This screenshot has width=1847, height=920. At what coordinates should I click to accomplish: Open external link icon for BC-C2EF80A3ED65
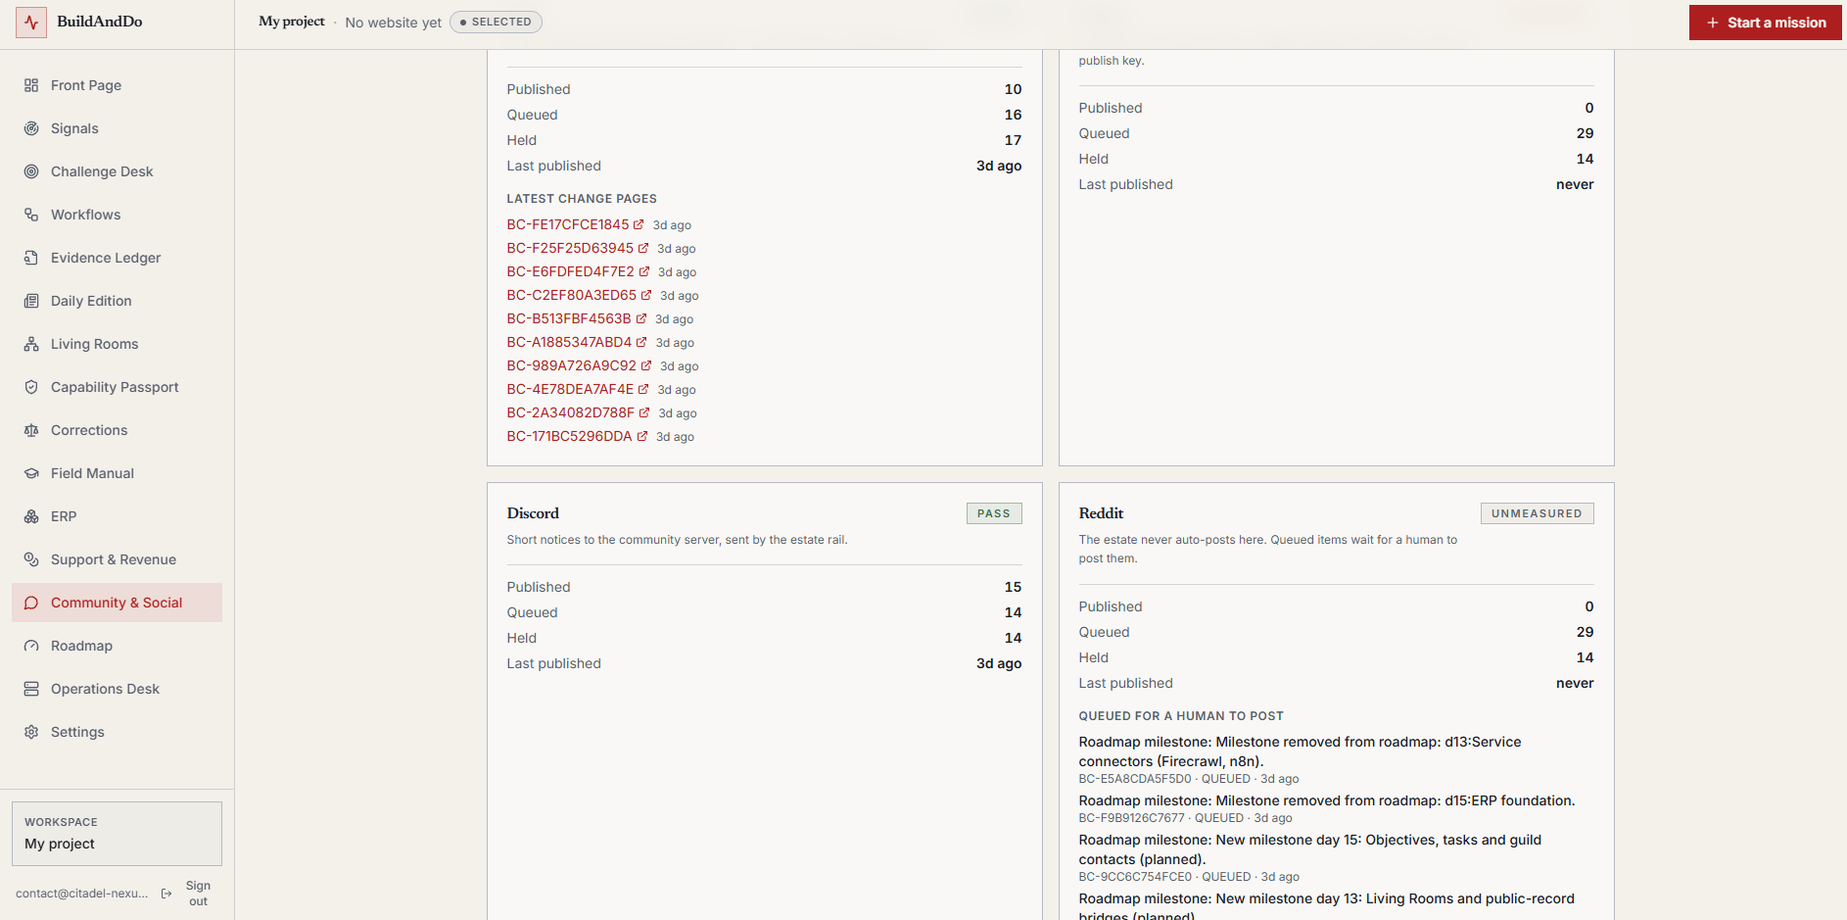click(x=646, y=295)
